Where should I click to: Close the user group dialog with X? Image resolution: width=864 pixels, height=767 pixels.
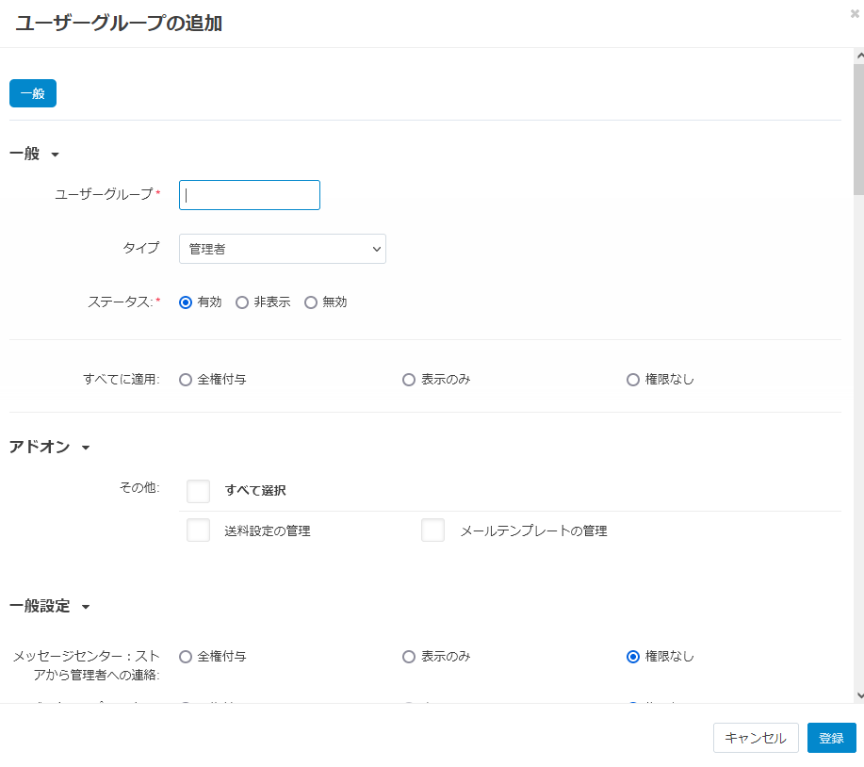[x=854, y=14]
